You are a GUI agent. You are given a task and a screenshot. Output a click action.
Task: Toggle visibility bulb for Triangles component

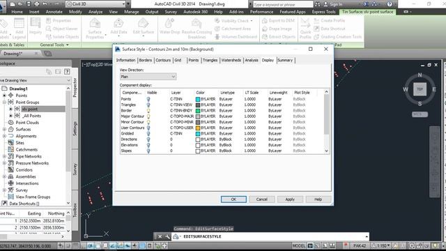pos(148,105)
